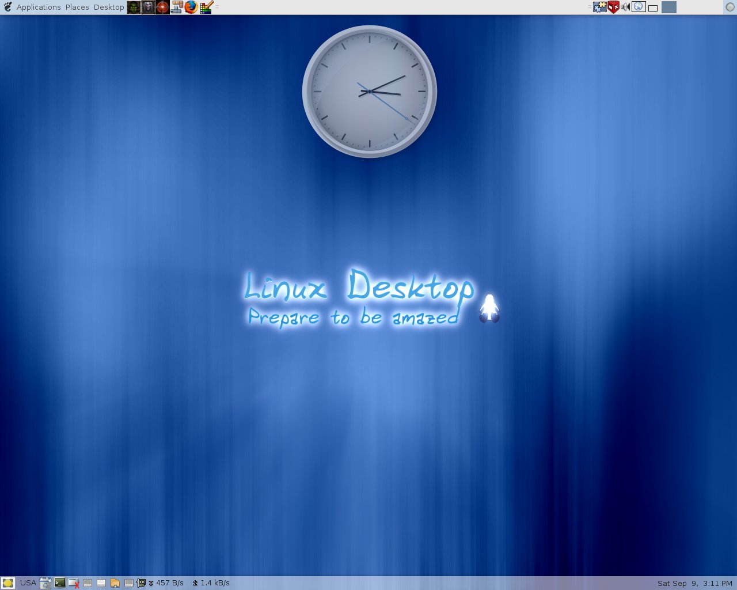Launch the green orc face game icon
Image resolution: width=737 pixels, height=590 pixels.
[x=134, y=7]
